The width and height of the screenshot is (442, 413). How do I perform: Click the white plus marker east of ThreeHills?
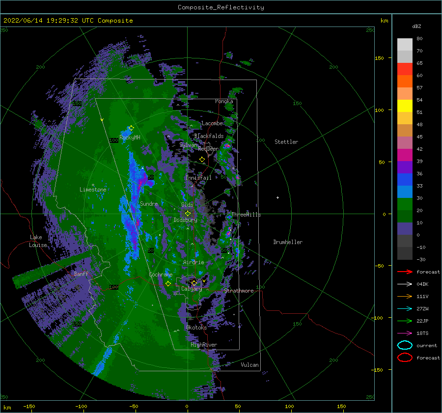(x=277, y=197)
